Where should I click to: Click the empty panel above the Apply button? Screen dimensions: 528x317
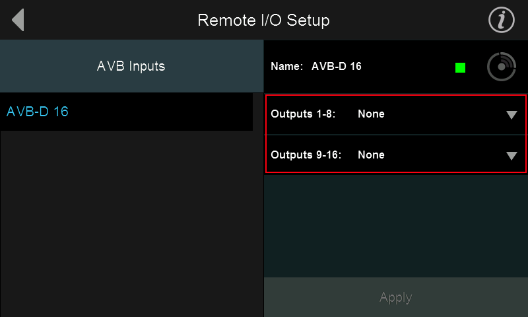click(x=396, y=226)
